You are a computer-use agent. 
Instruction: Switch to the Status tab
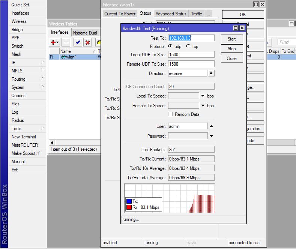pos(145,13)
